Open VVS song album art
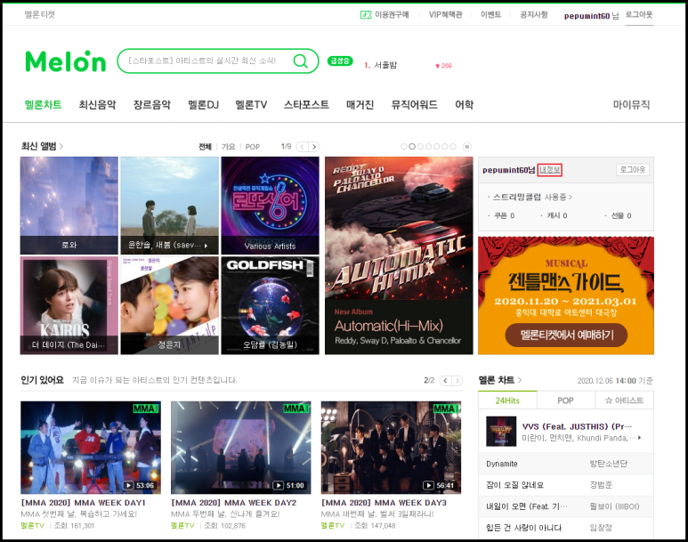The width and height of the screenshot is (688, 542). pos(501,432)
